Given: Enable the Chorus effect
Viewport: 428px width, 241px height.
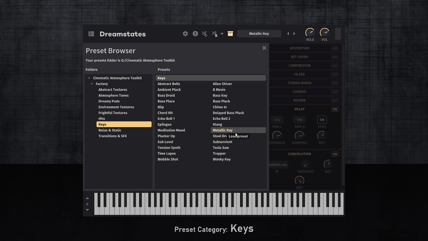Looking at the screenshot, I should tap(335, 92).
